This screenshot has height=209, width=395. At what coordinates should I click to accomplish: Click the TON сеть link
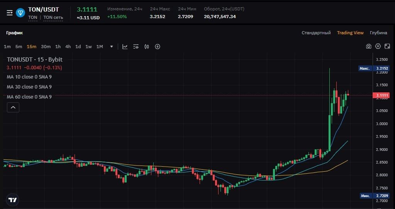point(53,17)
